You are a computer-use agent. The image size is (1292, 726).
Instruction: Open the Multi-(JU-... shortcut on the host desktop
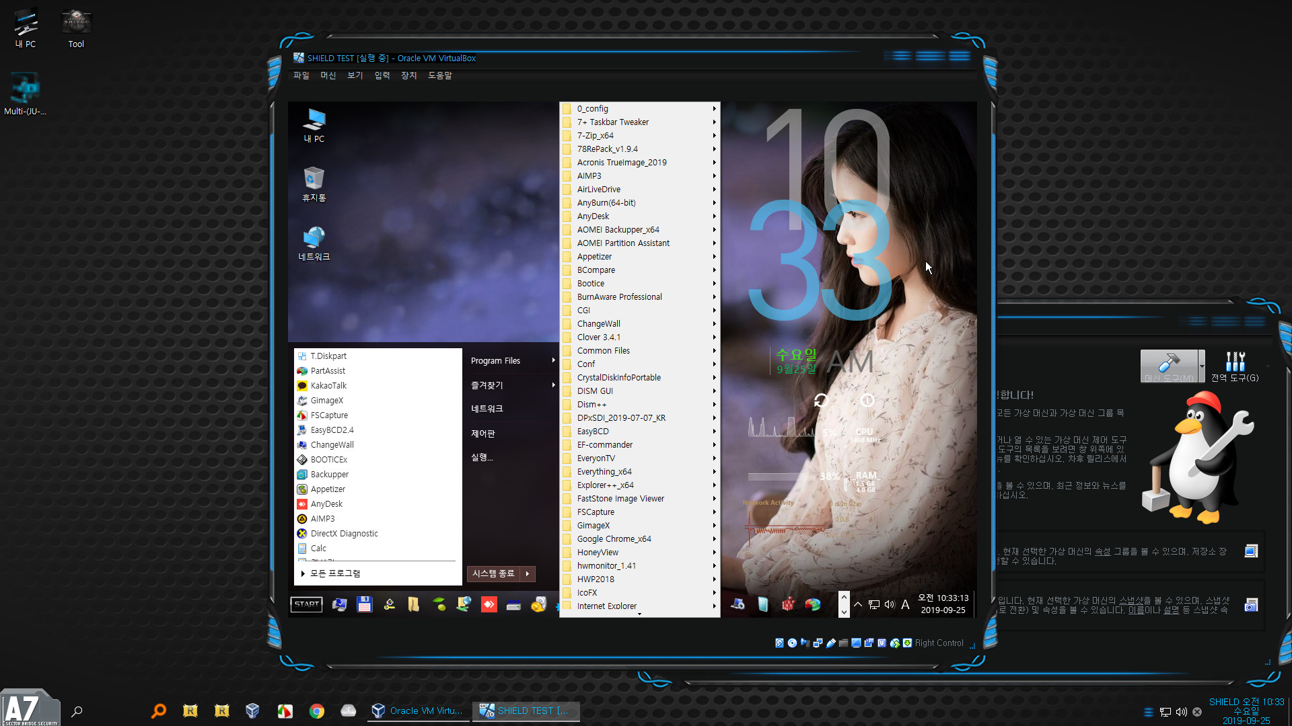pyautogui.click(x=26, y=94)
